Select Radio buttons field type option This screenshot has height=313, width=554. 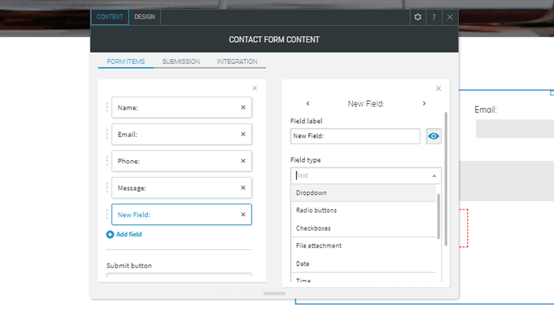(x=316, y=210)
